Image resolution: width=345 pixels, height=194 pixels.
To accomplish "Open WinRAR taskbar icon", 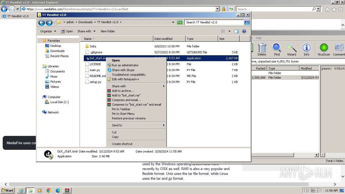I will click(x=67, y=190).
